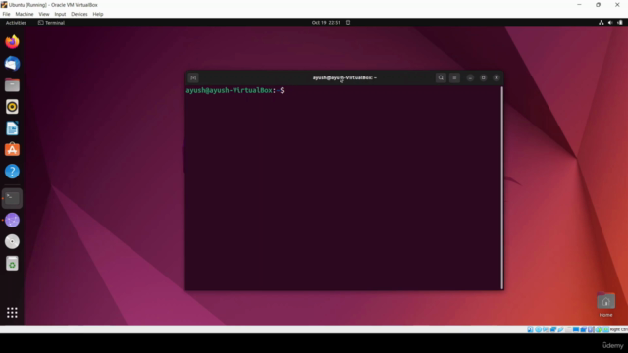The image size is (628, 353).
Task: Open the Help icon in the dock
Action: coord(12,172)
